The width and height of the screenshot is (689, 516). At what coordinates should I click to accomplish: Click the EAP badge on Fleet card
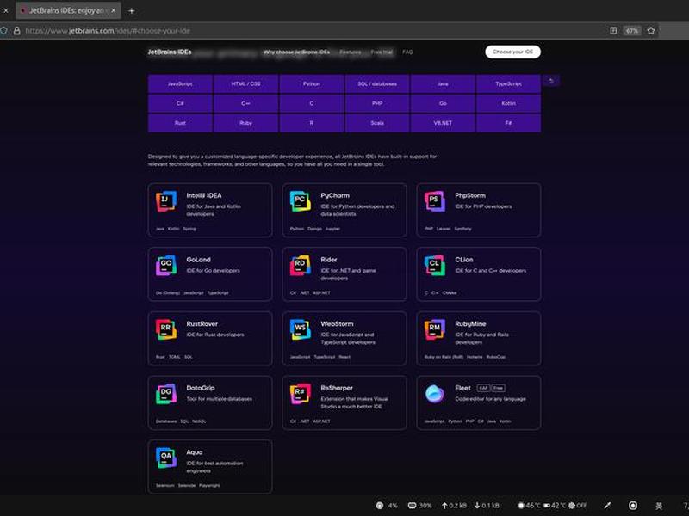483,388
